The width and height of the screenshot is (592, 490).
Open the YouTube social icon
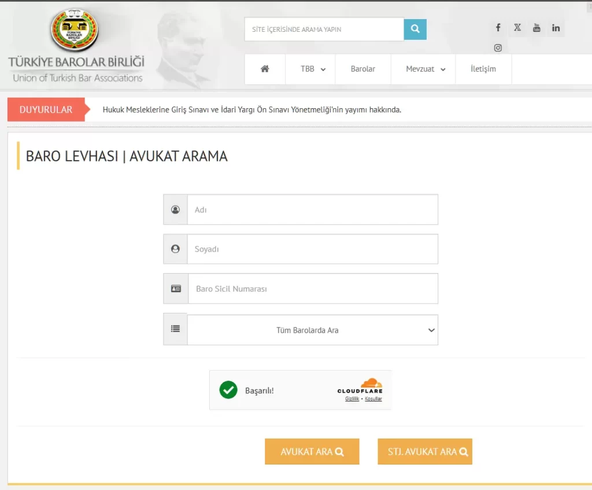pyautogui.click(x=536, y=28)
